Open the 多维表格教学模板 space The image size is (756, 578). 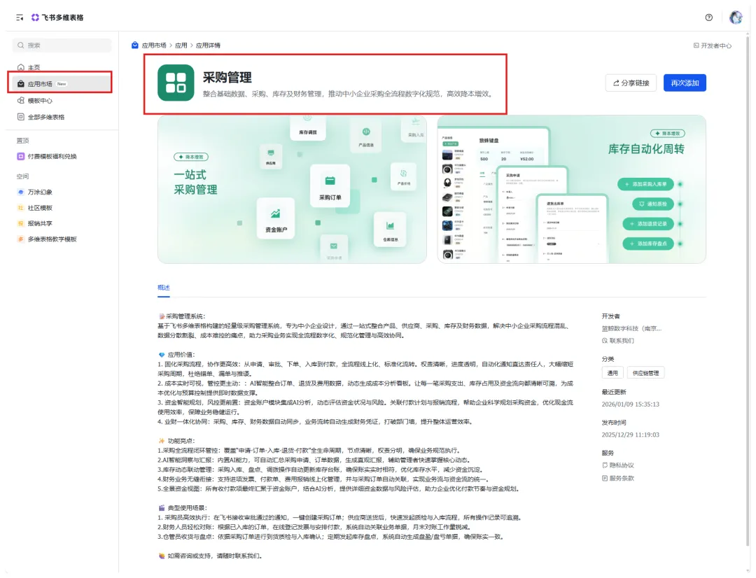pyautogui.click(x=62, y=239)
